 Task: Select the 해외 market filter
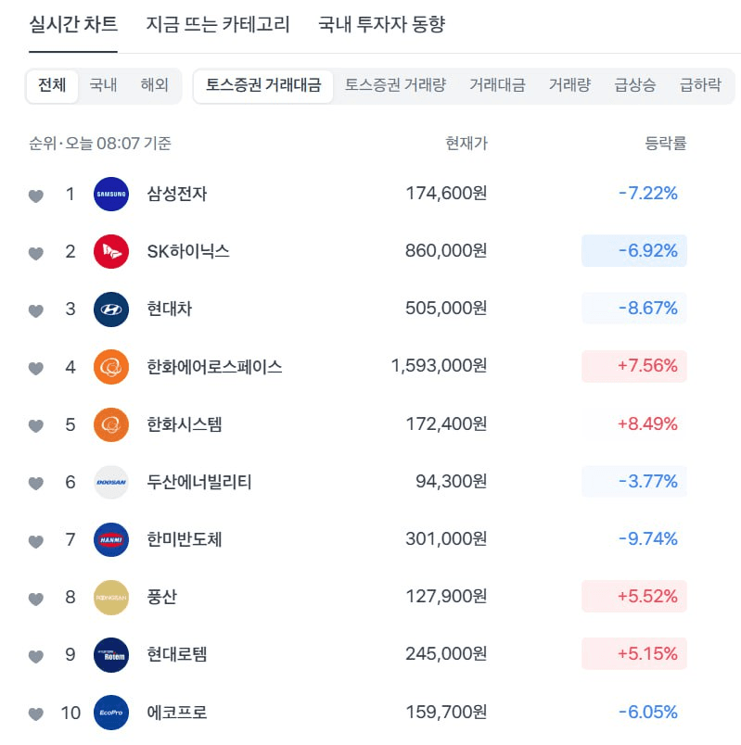[x=155, y=85]
